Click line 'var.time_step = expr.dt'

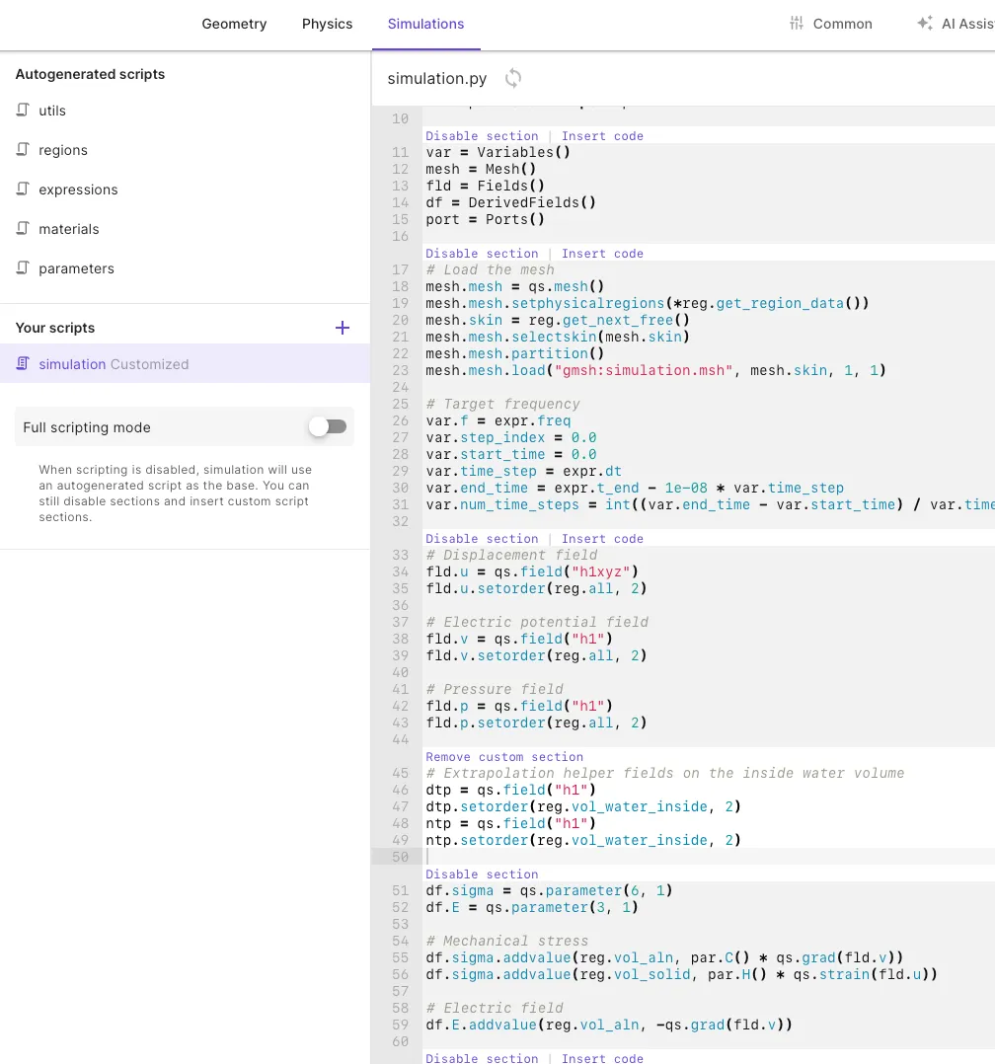pos(523,471)
